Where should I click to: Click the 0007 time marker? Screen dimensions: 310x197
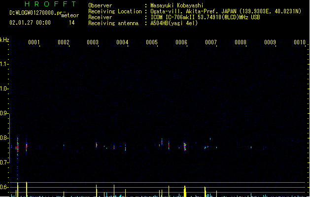[211, 42]
